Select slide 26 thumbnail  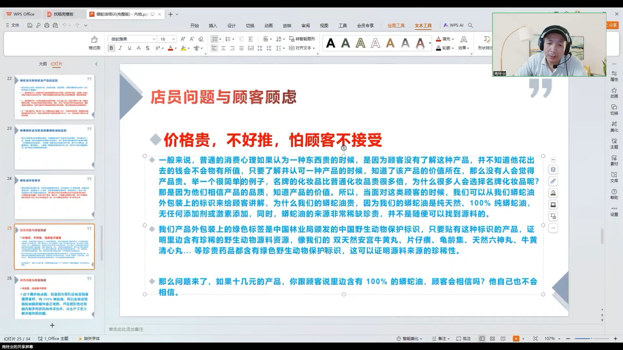(x=54, y=297)
